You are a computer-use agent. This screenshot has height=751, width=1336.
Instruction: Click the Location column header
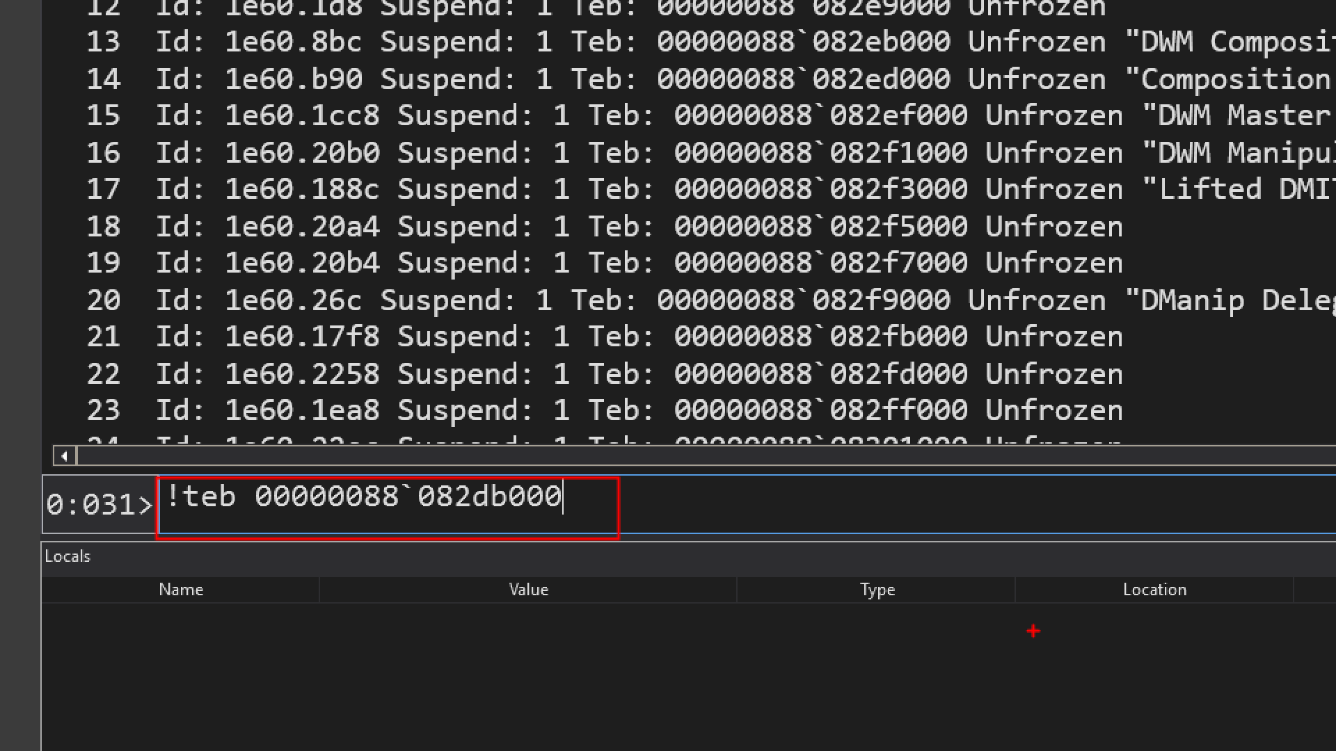click(x=1154, y=590)
